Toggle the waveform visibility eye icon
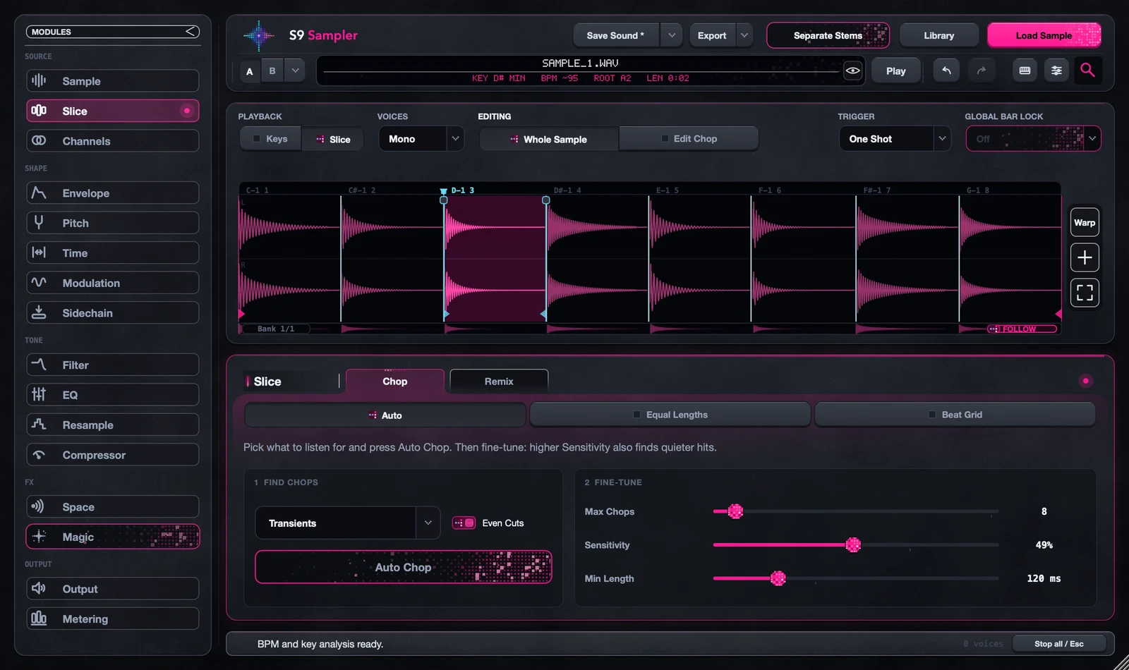 (852, 71)
